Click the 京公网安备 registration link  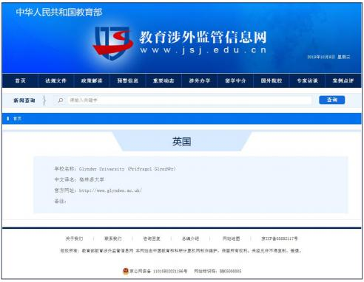(x=158, y=271)
